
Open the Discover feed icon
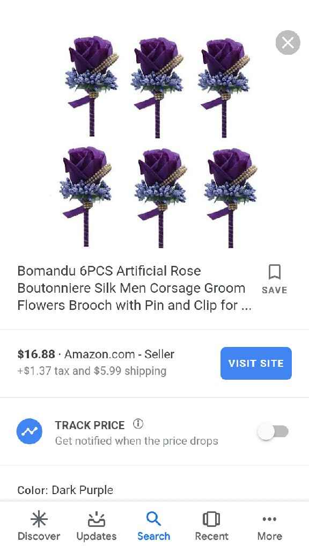tap(39, 519)
